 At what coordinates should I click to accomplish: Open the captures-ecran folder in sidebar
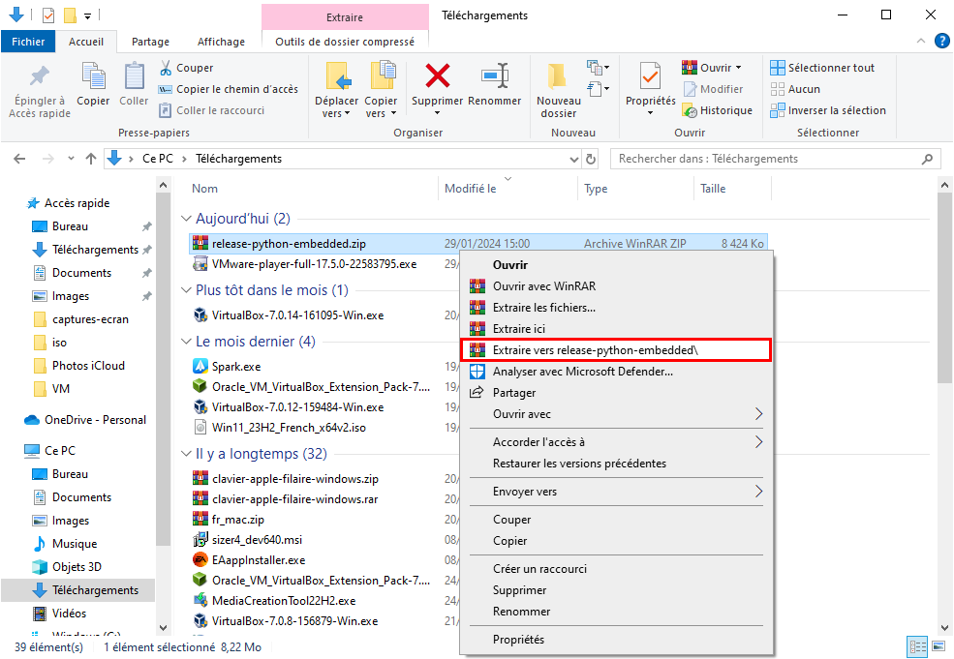pyautogui.click(x=81, y=319)
